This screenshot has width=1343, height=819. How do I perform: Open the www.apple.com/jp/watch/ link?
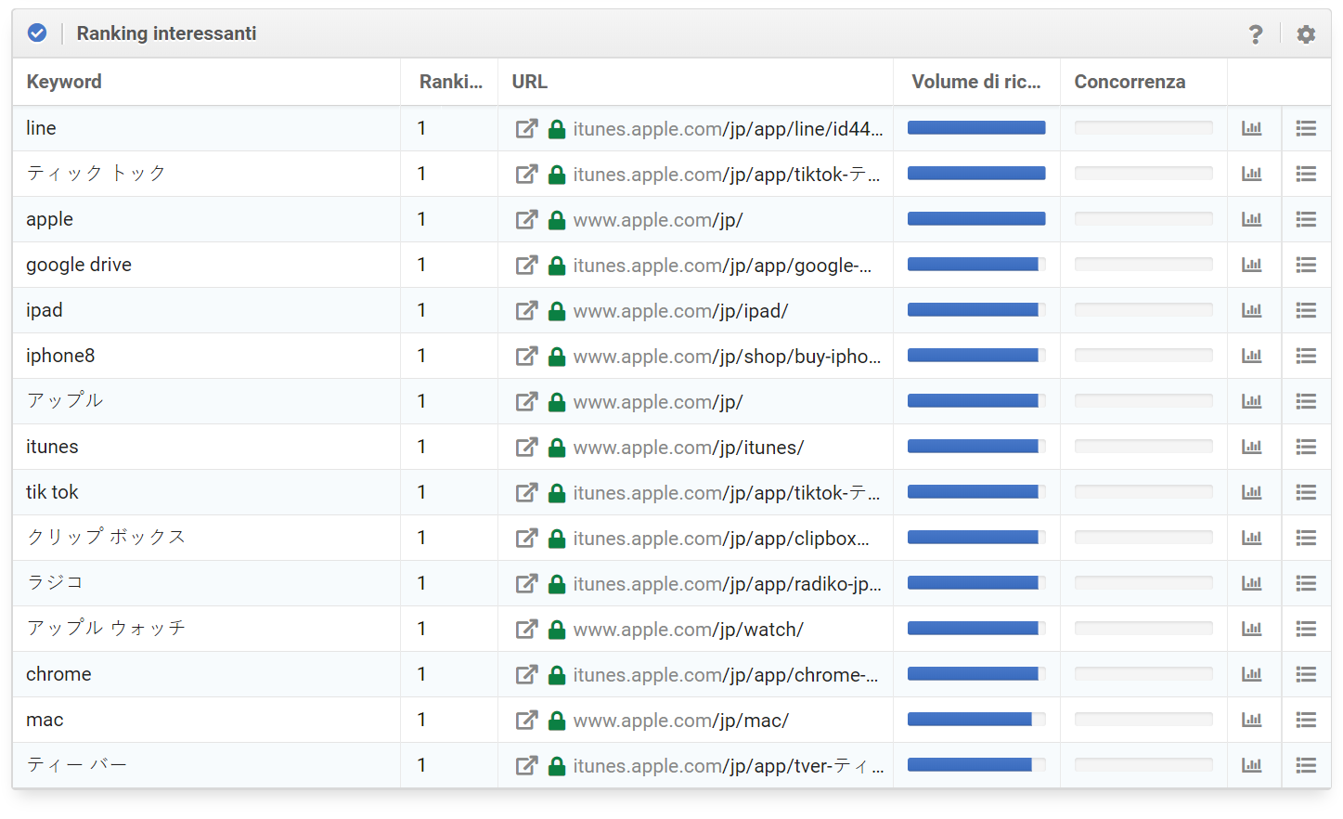689,630
